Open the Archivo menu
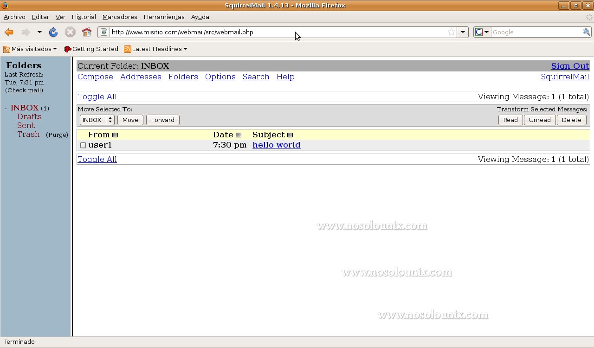 (x=14, y=17)
